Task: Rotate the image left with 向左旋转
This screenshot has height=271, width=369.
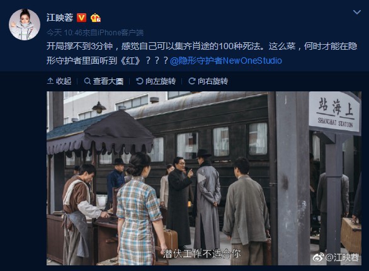Action: [156, 81]
